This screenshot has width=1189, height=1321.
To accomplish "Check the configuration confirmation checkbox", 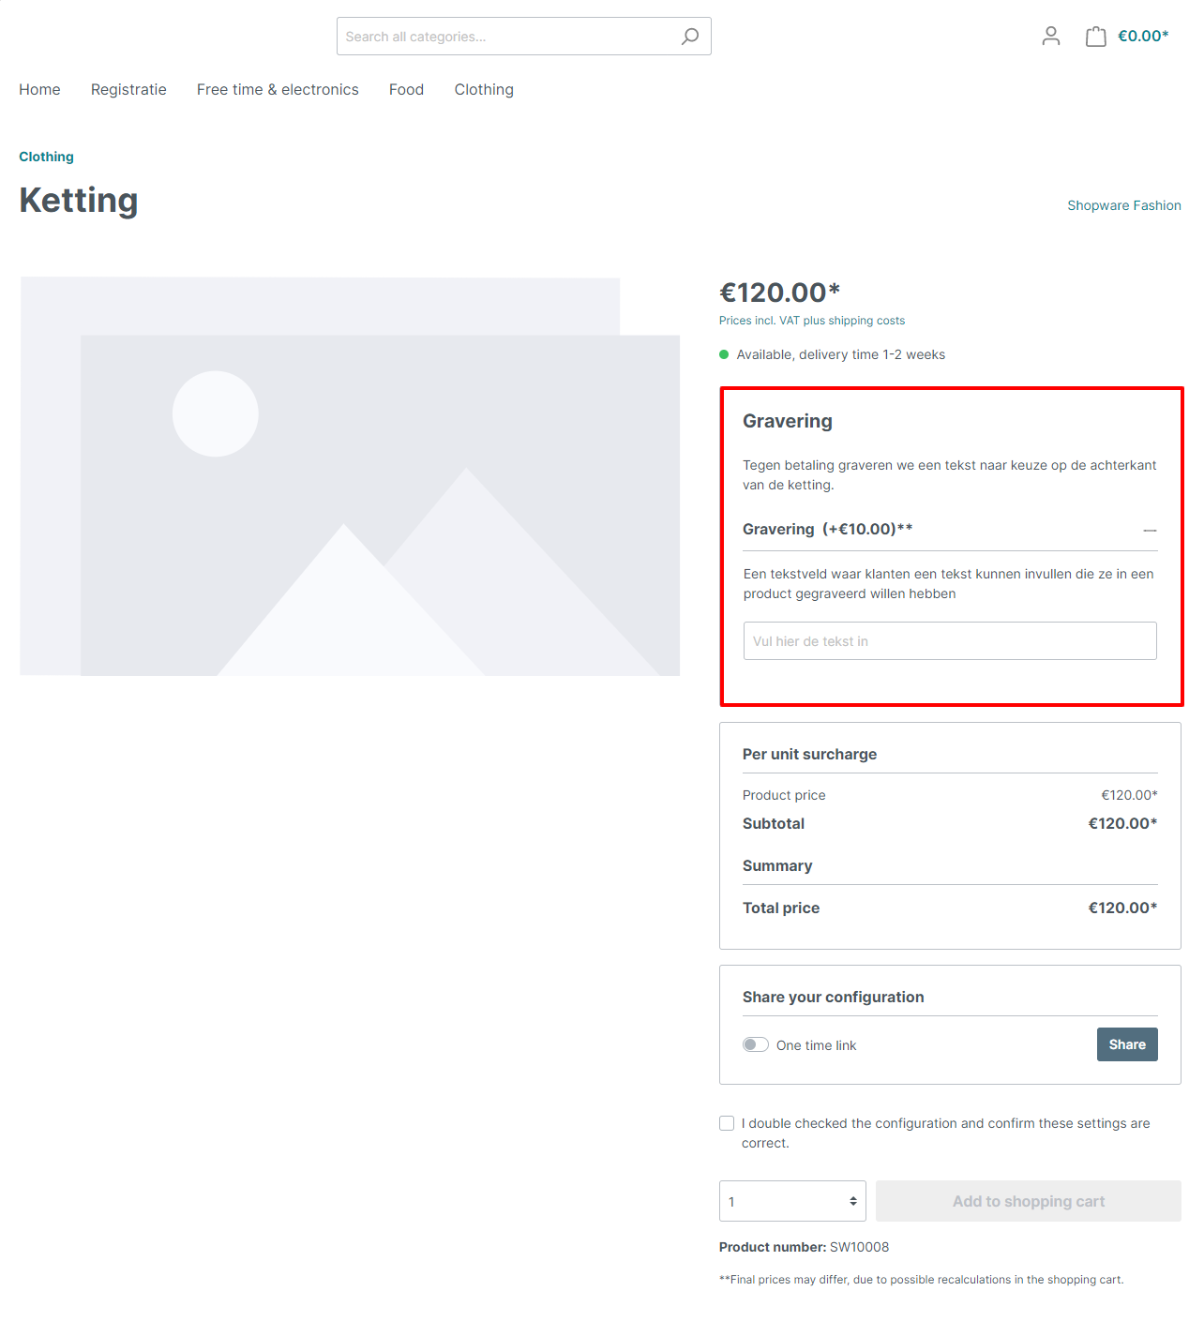I will pyautogui.click(x=727, y=1123).
